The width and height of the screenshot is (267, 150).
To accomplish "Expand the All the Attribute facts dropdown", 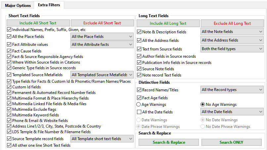I will [x=102, y=45].
